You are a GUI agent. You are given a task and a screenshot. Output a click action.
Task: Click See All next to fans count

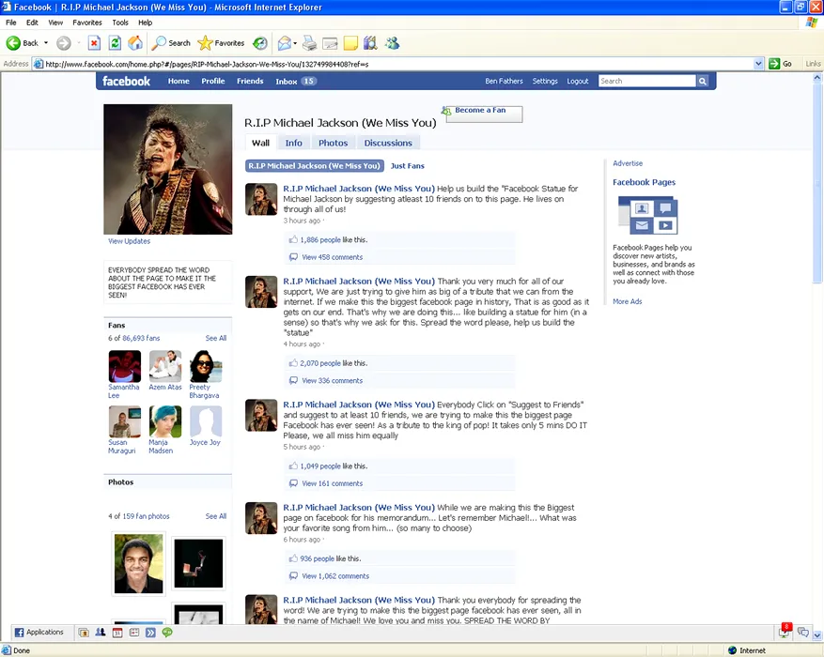[215, 338]
